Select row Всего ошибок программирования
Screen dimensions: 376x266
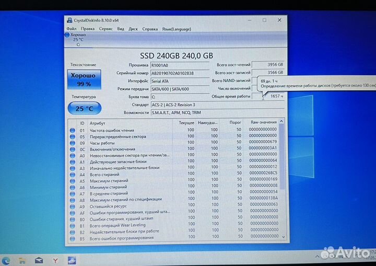pyautogui.click(x=174, y=237)
